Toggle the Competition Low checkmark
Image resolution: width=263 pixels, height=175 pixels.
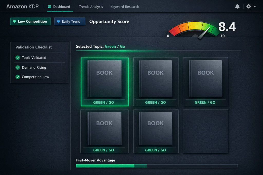pyautogui.click(x=18, y=77)
